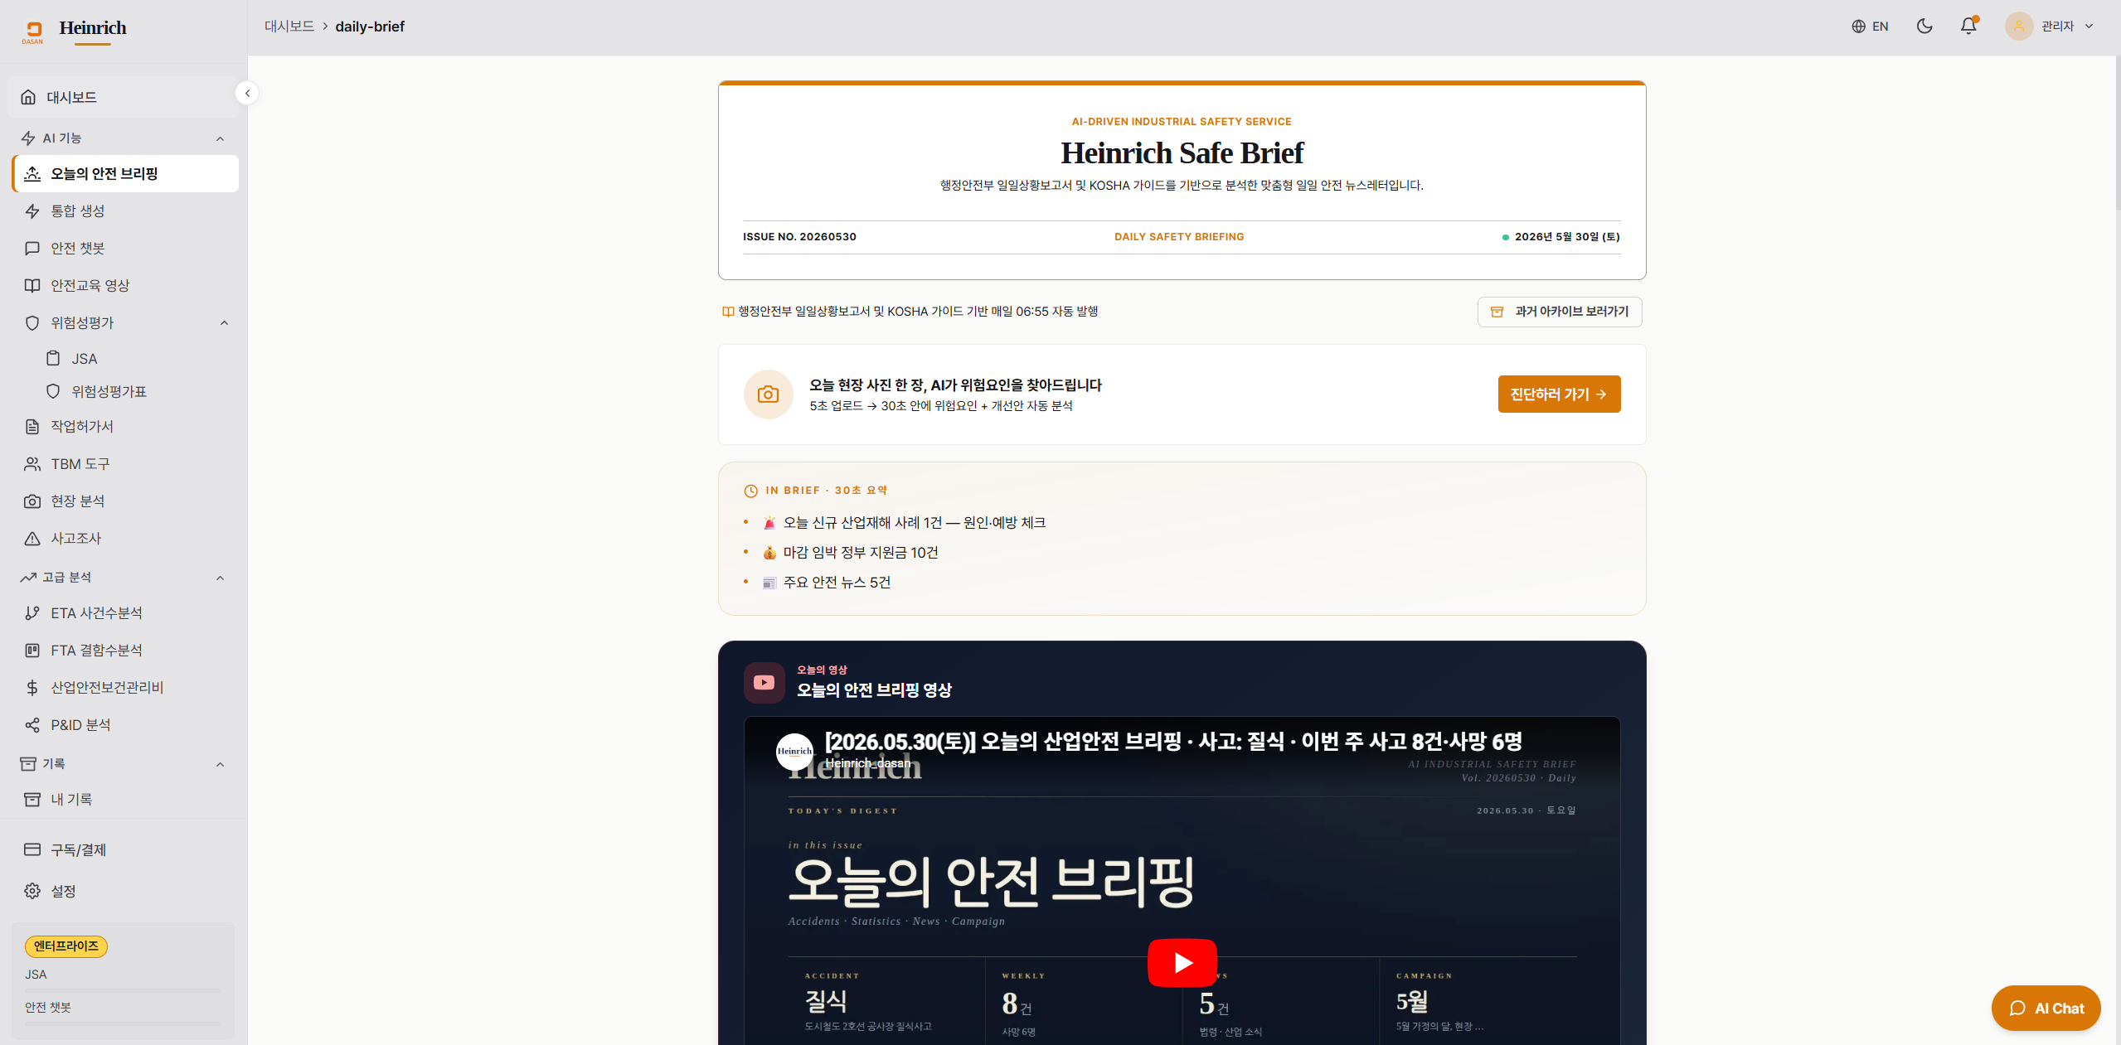Open TBM 도구 people icon
This screenshot has width=2121, height=1045.
pyautogui.click(x=32, y=463)
